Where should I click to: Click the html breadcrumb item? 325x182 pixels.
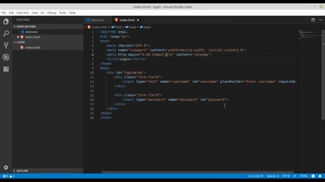[x=116, y=27]
